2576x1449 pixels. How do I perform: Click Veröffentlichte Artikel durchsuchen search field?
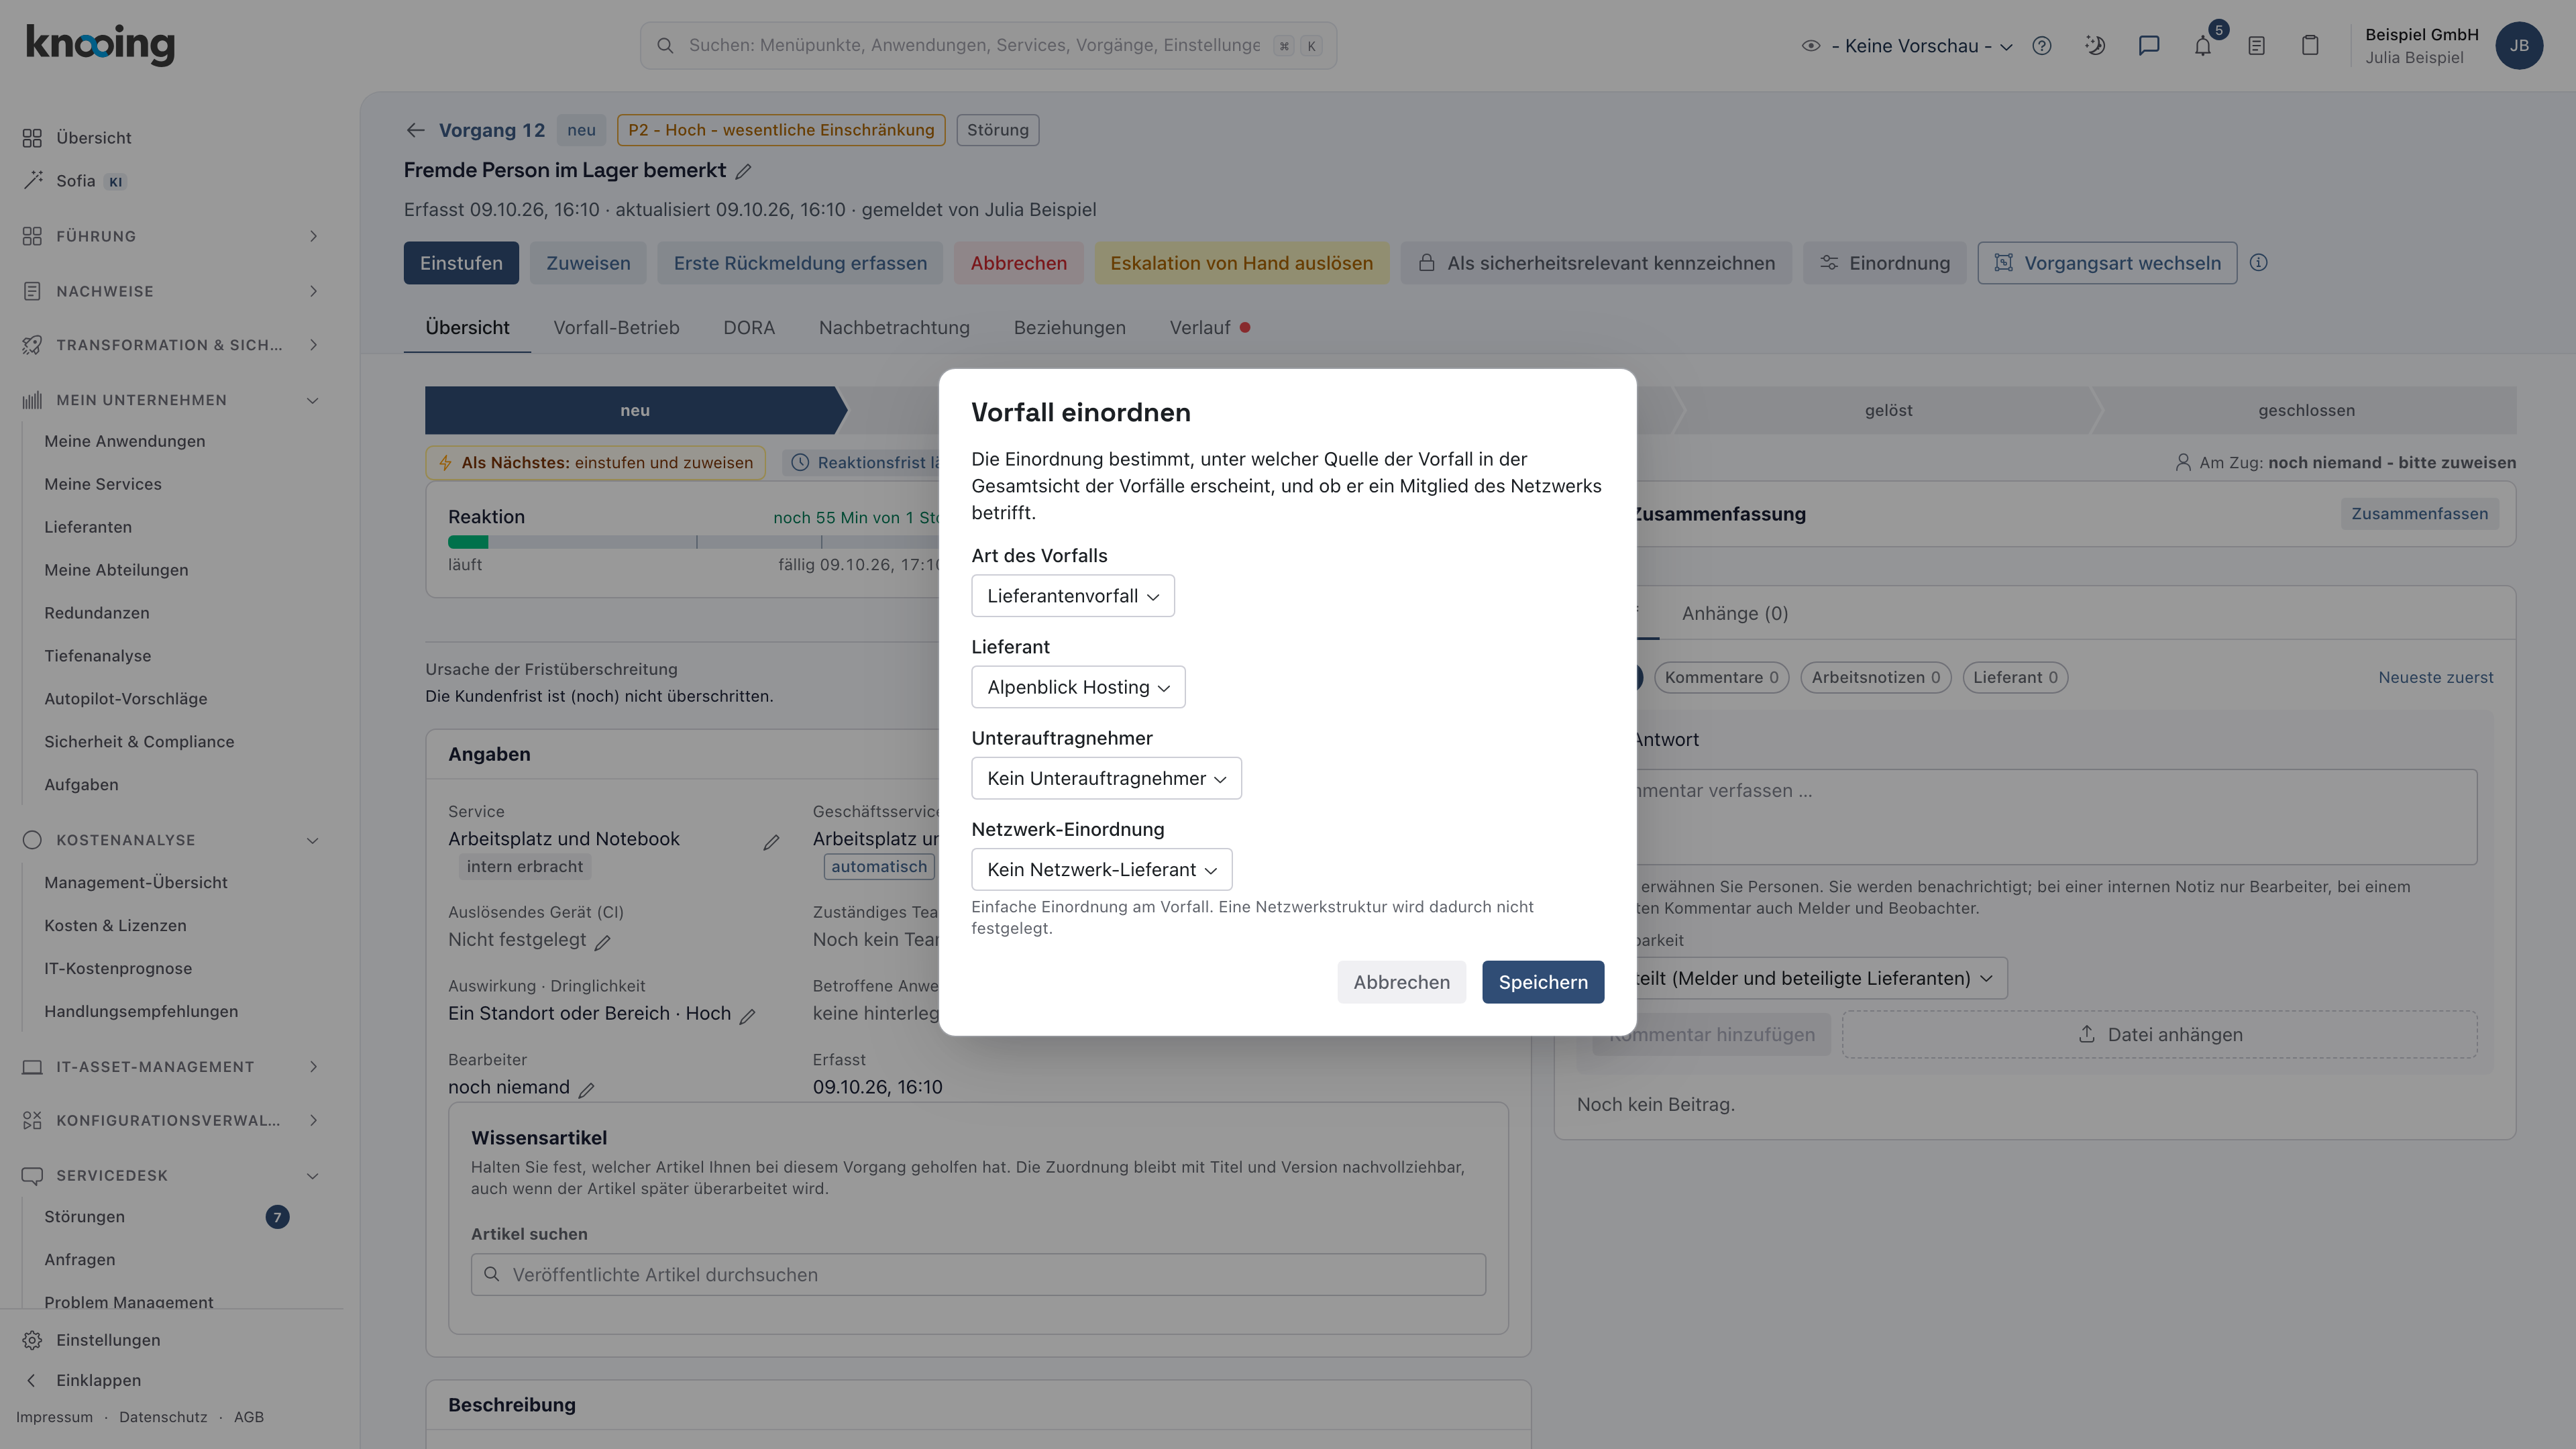tap(978, 1275)
